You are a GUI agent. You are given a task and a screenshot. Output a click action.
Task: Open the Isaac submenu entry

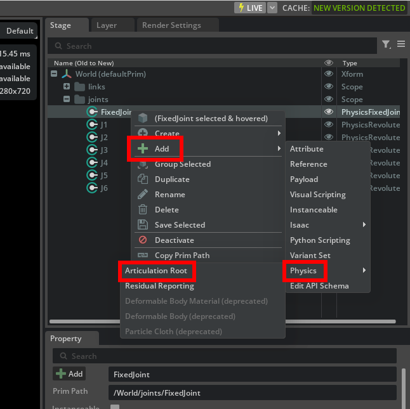point(300,225)
